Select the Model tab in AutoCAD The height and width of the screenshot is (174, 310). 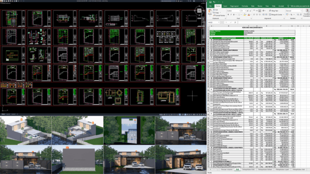[x=3, y=114]
